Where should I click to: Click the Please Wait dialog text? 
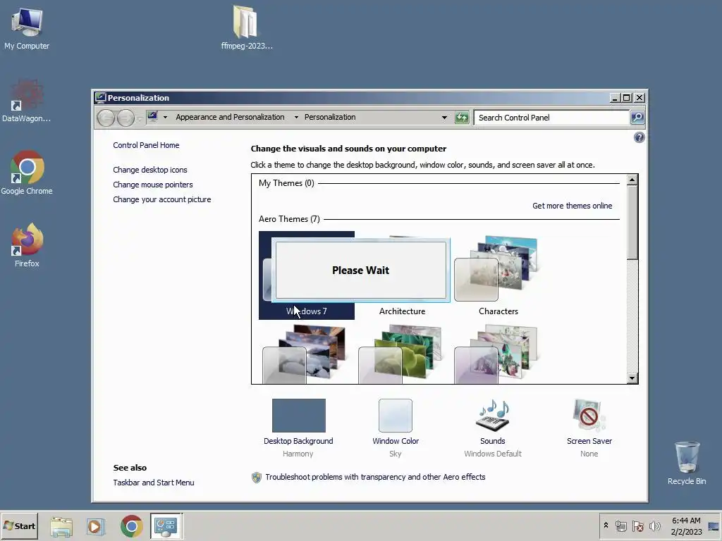[360, 270]
